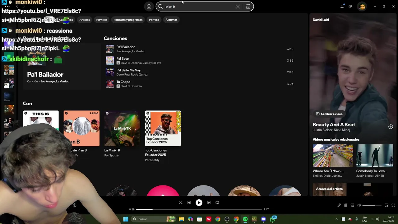Viewport: 398px width, 224px height.
Task: Play the current track
Action: pos(199,203)
